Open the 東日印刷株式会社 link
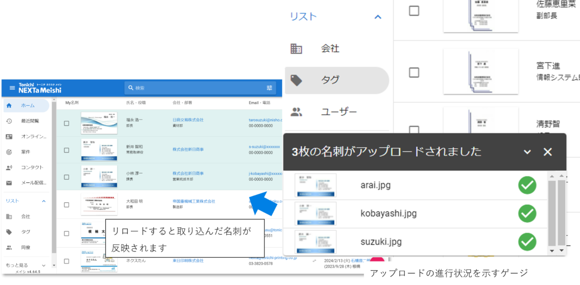 click(x=188, y=260)
